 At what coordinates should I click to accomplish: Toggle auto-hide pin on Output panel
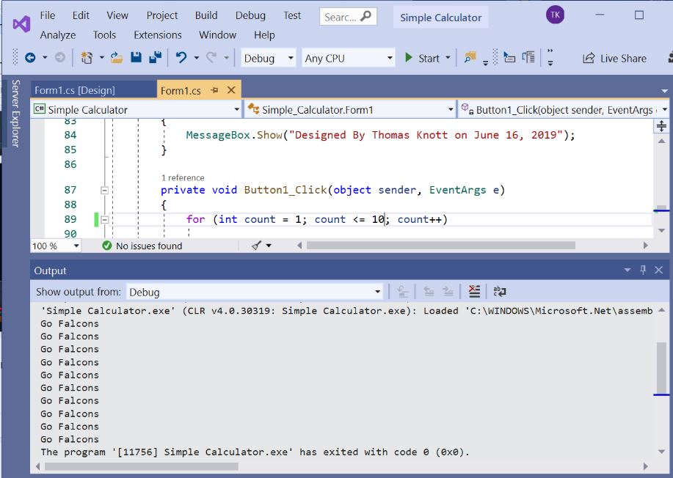(643, 271)
